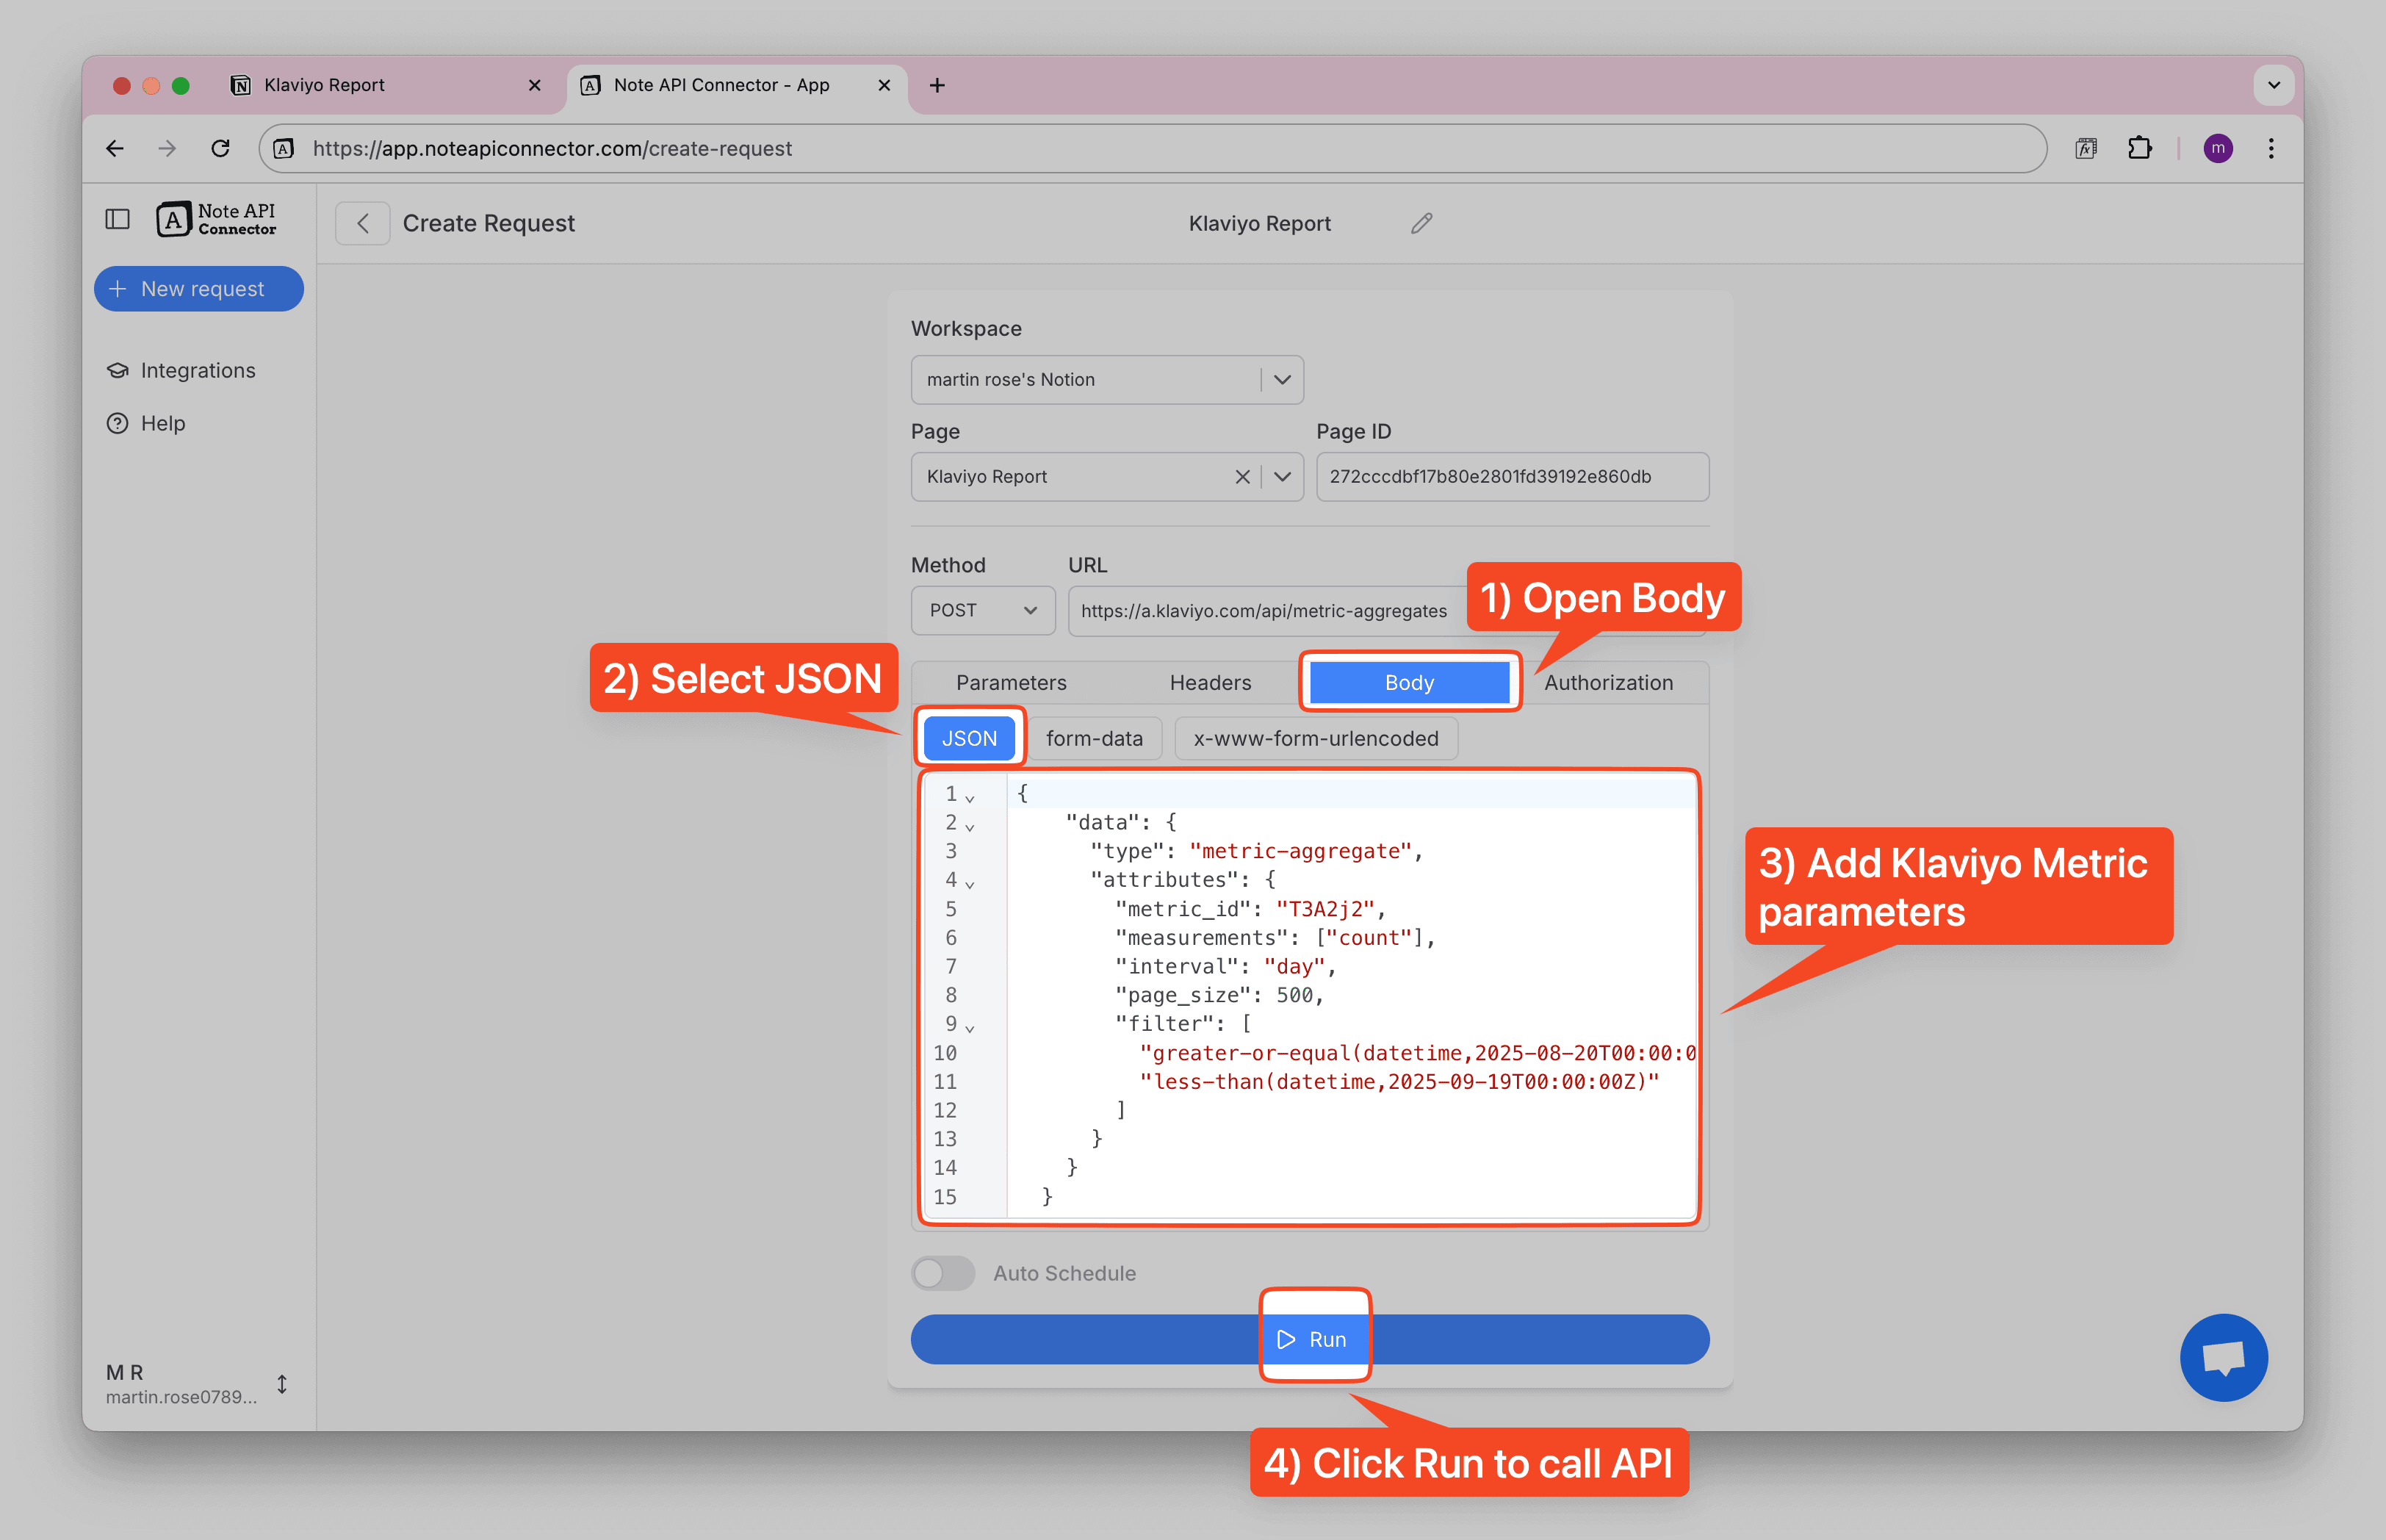Toggle Auto Schedule switch
This screenshot has height=1540, width=2386.
[942, 1273]
